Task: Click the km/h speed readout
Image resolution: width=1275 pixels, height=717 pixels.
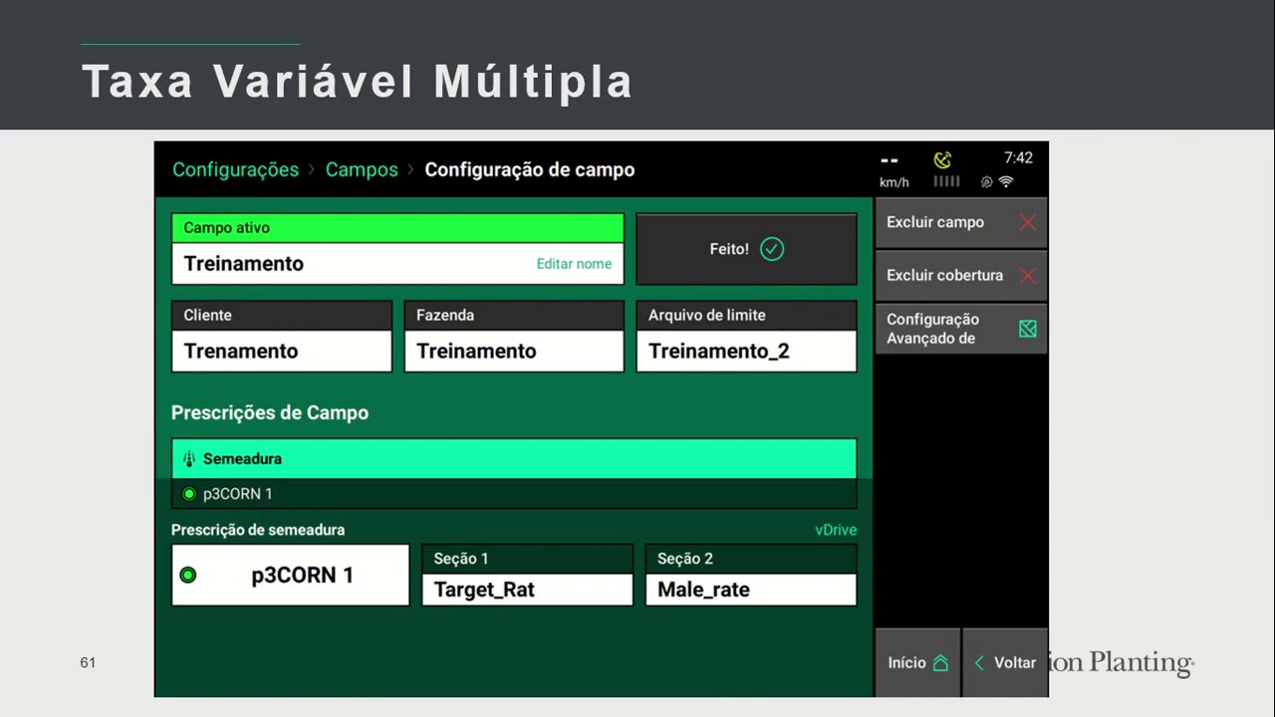Action: 893,171
